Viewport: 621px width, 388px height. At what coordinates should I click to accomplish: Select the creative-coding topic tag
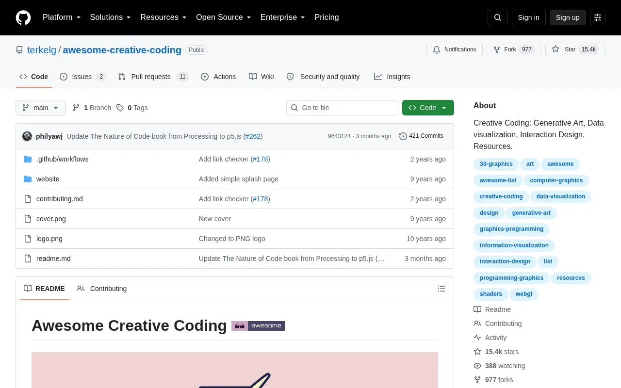pyautogui.click(x=501, y=196)
